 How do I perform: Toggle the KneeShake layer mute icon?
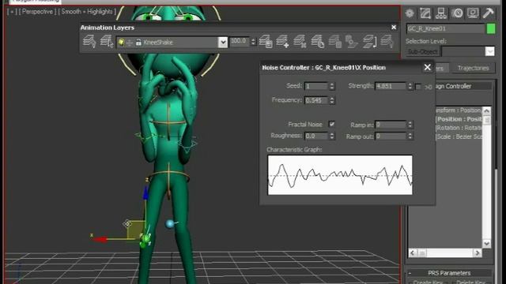tap(130, 43)
